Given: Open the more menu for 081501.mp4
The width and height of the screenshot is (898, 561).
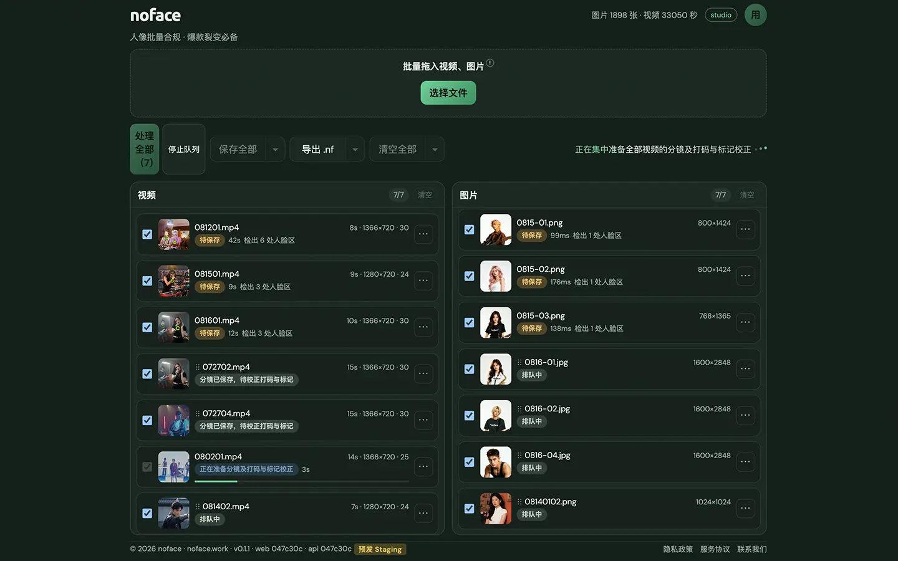Looking at the screenshot, I should [x=423, y=280].
